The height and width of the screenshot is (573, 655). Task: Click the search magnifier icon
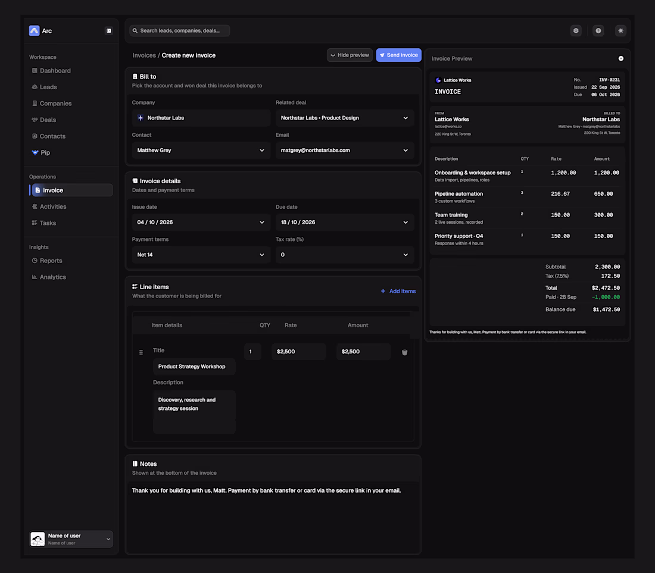pyautogui.click(x=135, y=30)
